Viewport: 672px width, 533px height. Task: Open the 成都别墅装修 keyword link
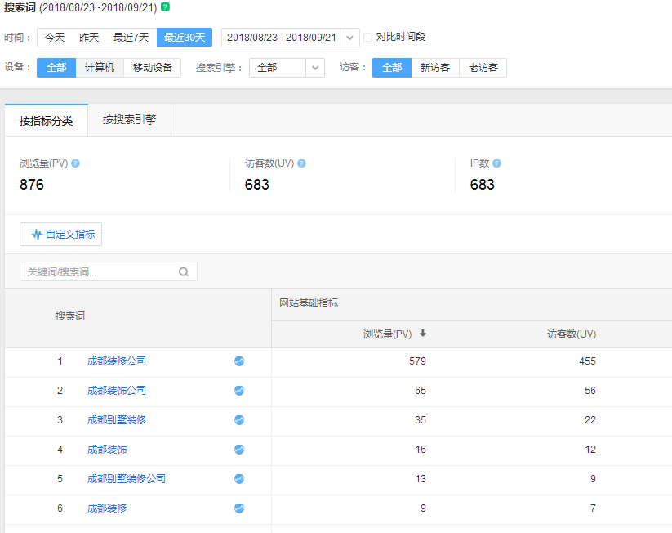pyautogui.click(x=116, y=419)
